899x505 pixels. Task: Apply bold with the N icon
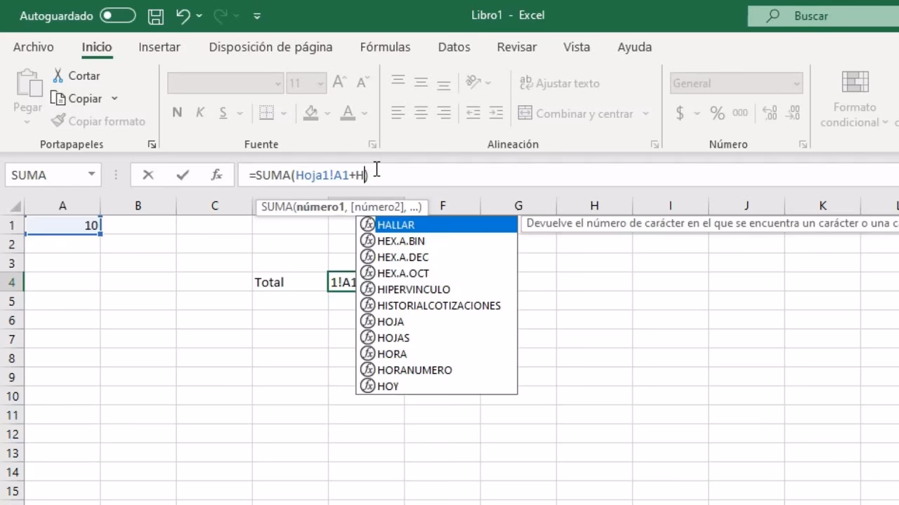coord(176,113)
